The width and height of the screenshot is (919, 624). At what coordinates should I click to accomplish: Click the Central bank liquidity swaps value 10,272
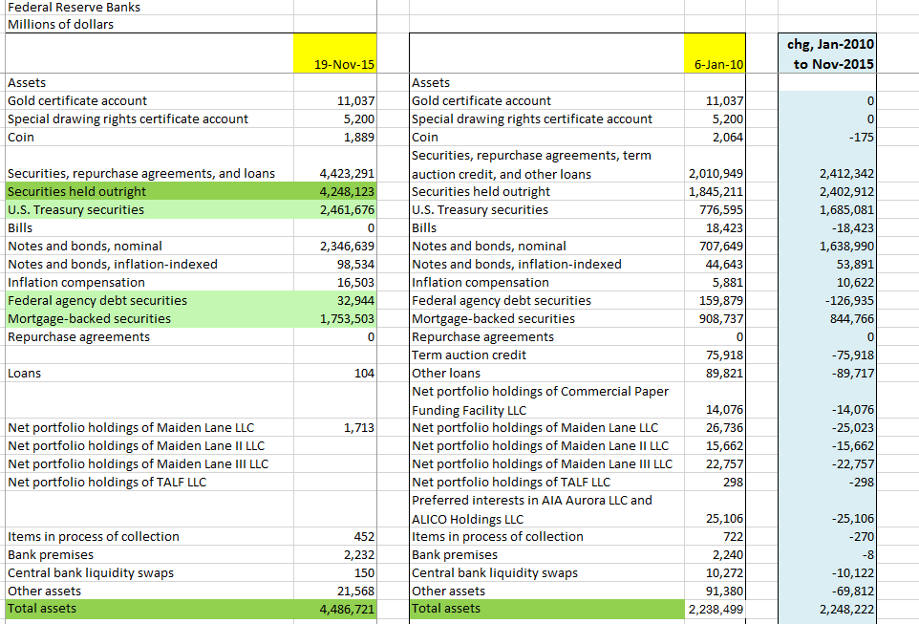click(x=715, y=572)
